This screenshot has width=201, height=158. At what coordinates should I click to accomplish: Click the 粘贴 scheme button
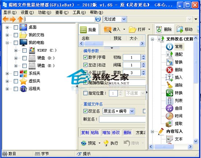(95, 132)
